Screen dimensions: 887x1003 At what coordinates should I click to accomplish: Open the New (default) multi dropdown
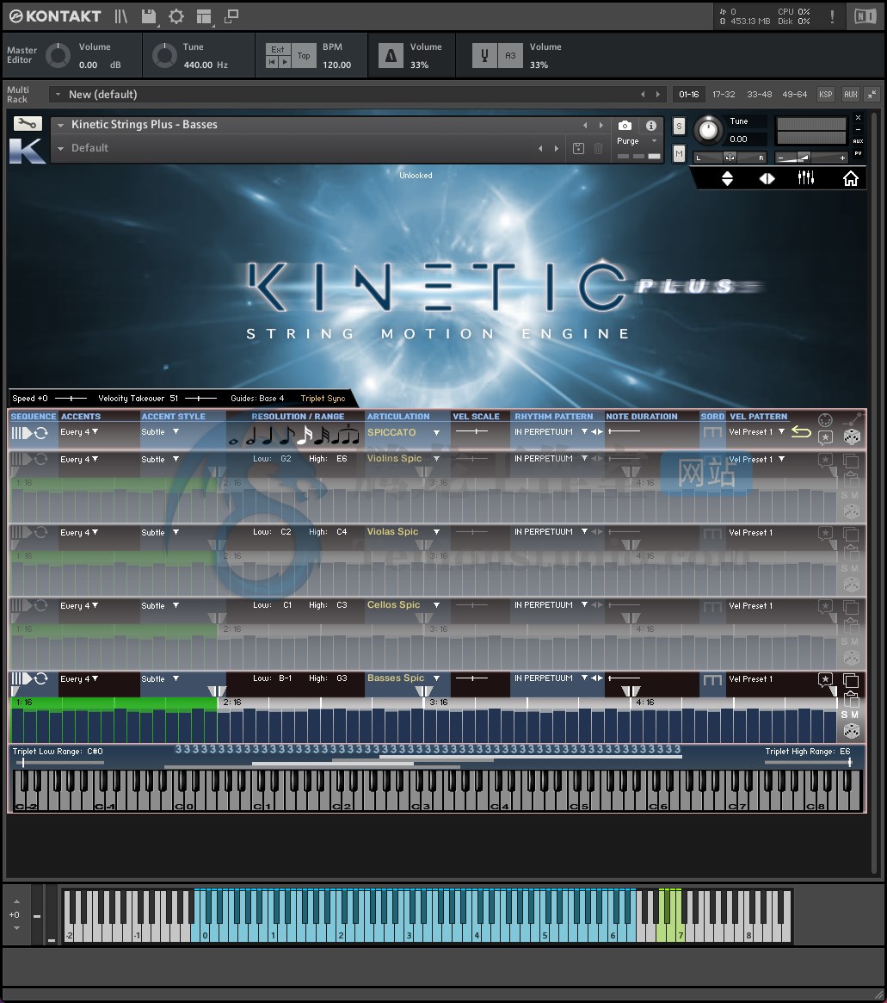click(x=58, y=95)
